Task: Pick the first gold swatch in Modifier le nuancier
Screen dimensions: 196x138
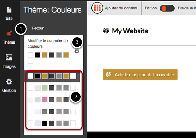Action: (x=45, y=55)
